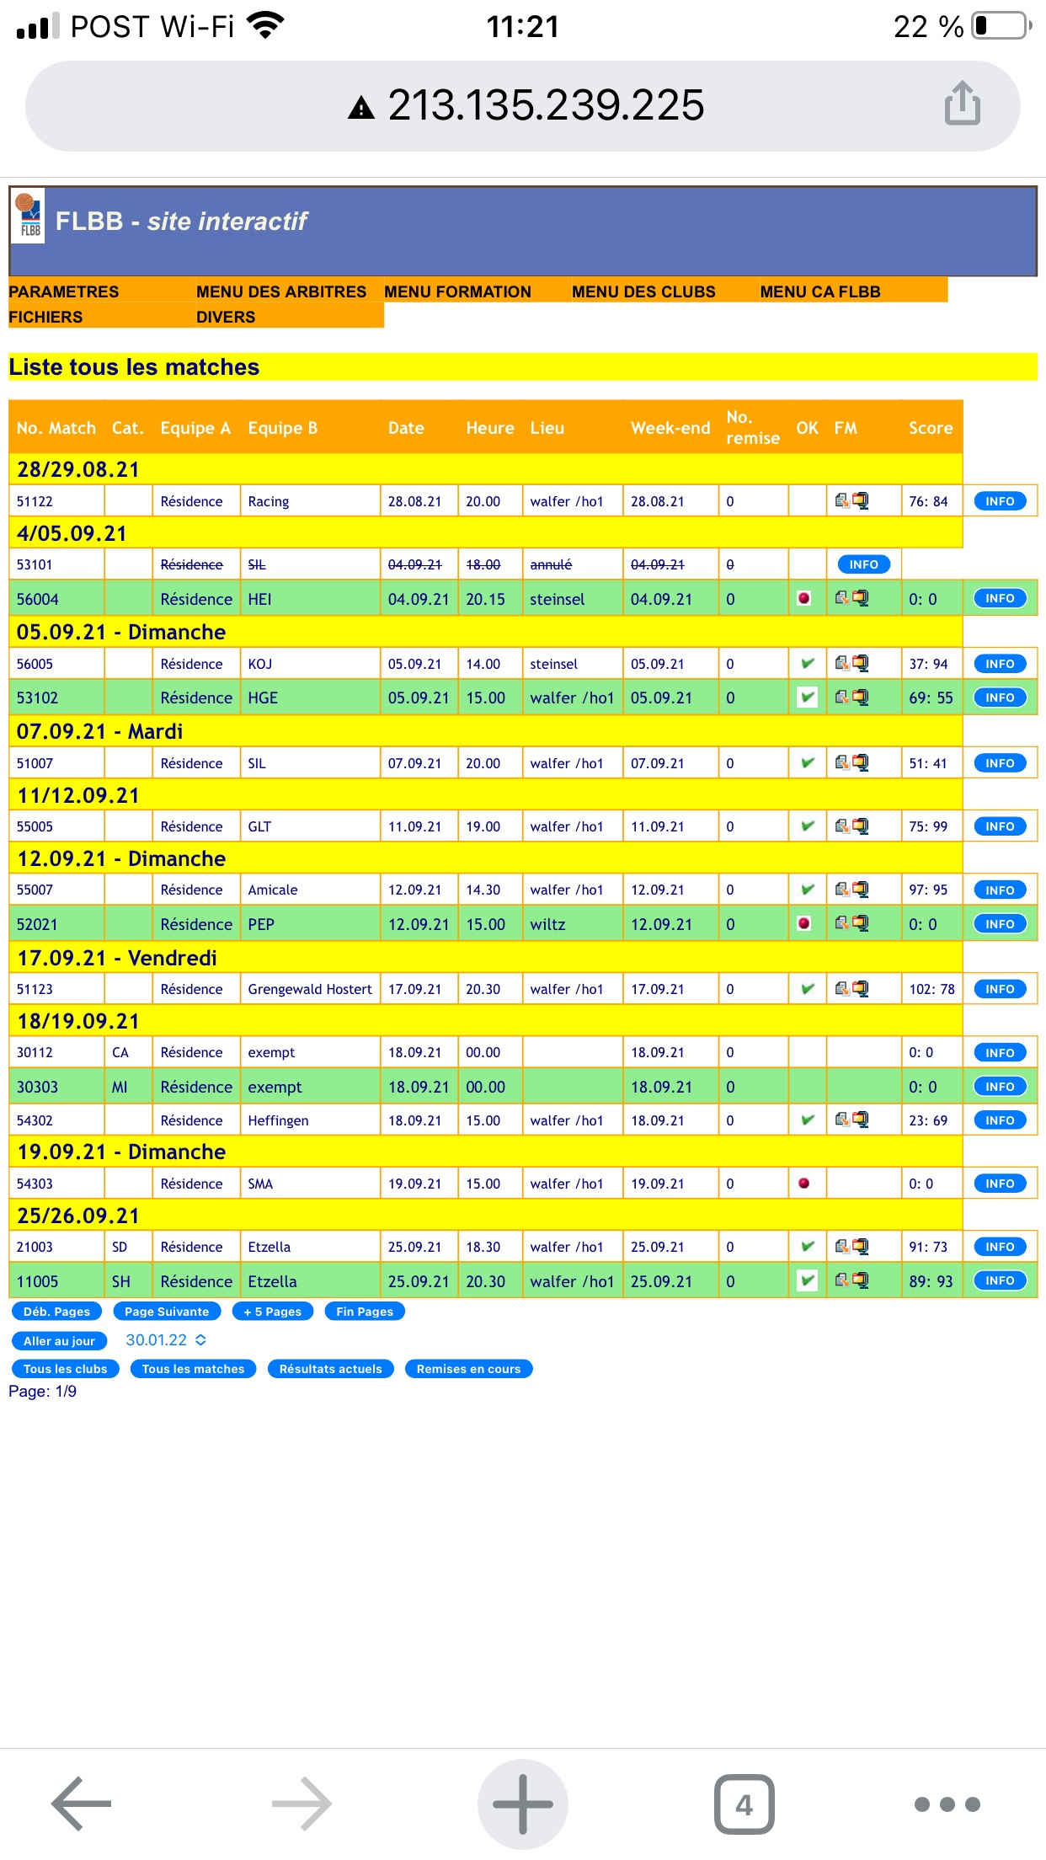This screenshot has width=1046, height=1860.
Task: Click red dot status for match 56004
Action: 804,598
